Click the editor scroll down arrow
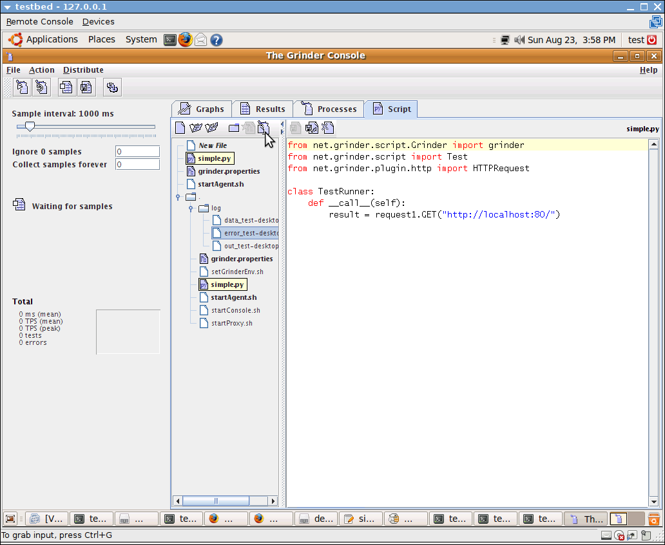This screenshot has height=545, width=665. pos(653,503)
